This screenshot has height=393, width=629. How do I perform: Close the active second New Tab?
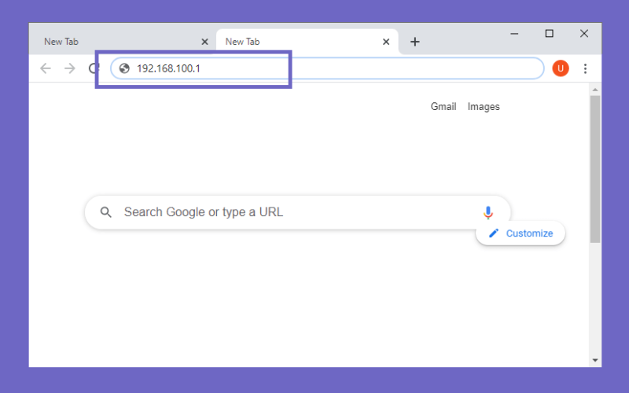pyautogui.click(x=386, y=42)
